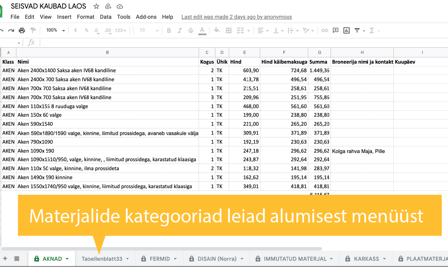Open vertical align dropdown

[278, 30]
